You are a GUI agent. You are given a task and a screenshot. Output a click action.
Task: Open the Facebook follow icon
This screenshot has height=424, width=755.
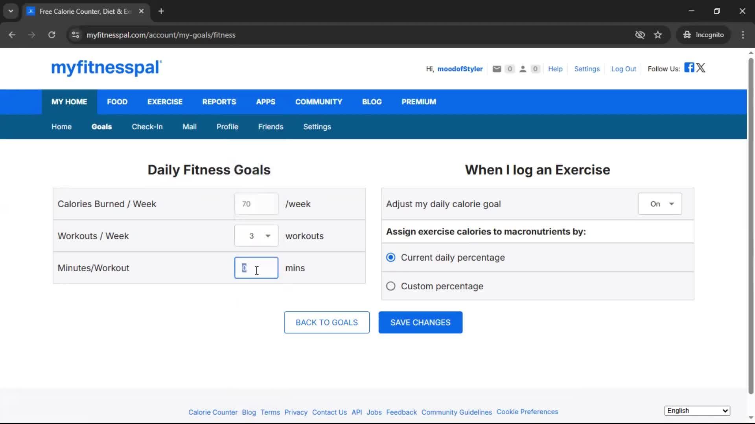pos(689,68)
